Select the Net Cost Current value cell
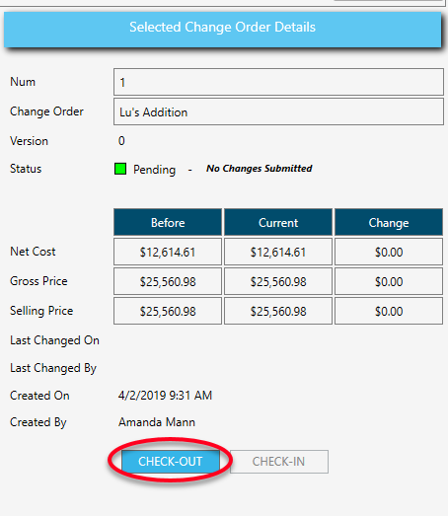The width and height of the screenshot is (448, 516). click(x=278, y=252)
